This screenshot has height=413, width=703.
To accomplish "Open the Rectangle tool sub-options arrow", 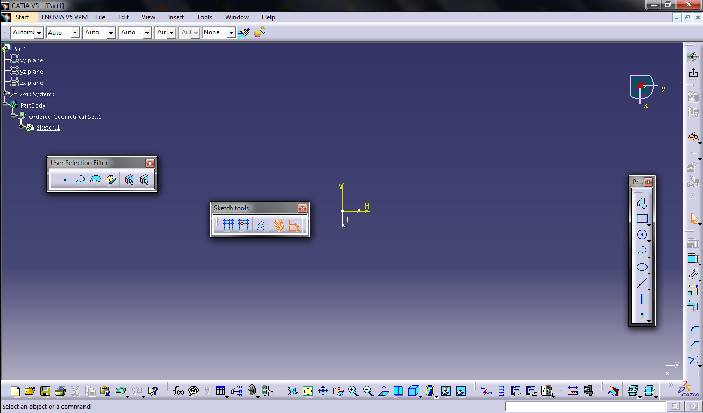I will 649,225.
